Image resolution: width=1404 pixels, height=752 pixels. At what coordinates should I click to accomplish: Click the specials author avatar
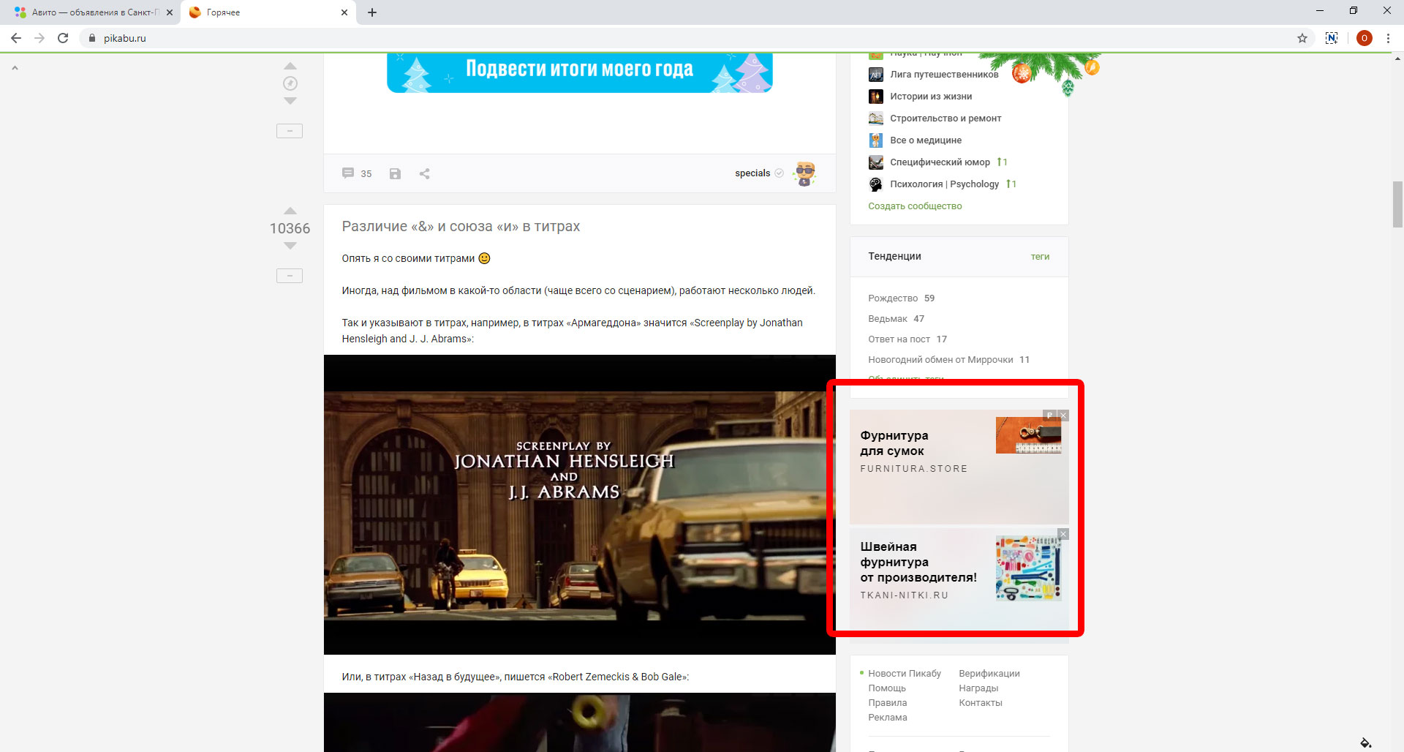pos(805,173)
